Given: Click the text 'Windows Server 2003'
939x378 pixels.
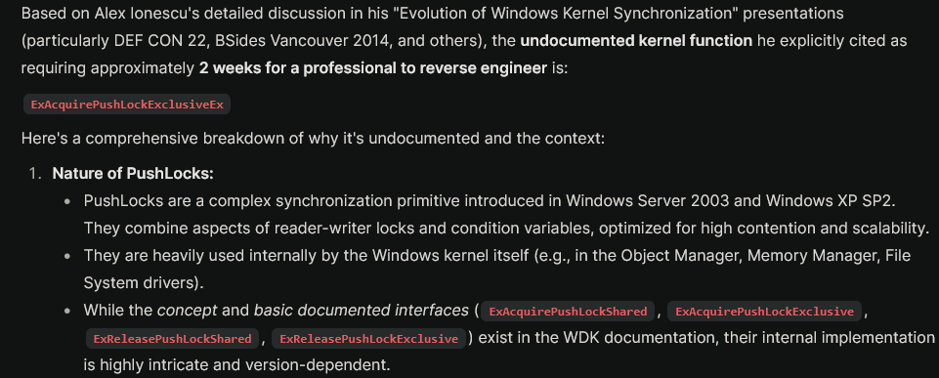Looking at the screenshot, I should click(x=649, y=200).
